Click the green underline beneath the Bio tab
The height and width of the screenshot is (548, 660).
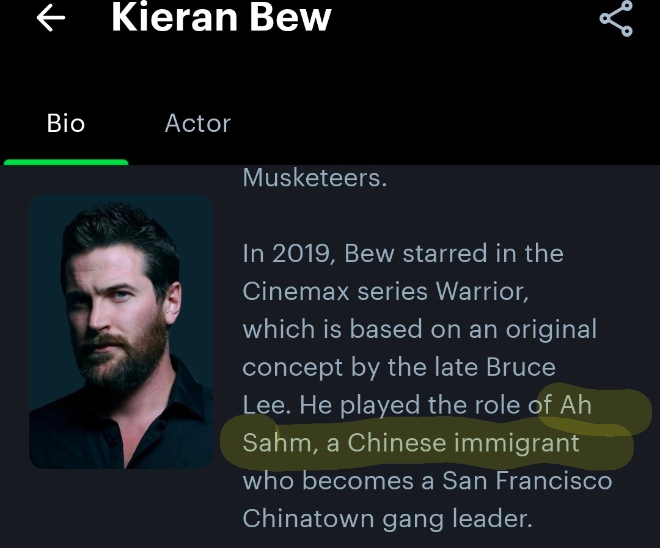[x=66, y=163]
